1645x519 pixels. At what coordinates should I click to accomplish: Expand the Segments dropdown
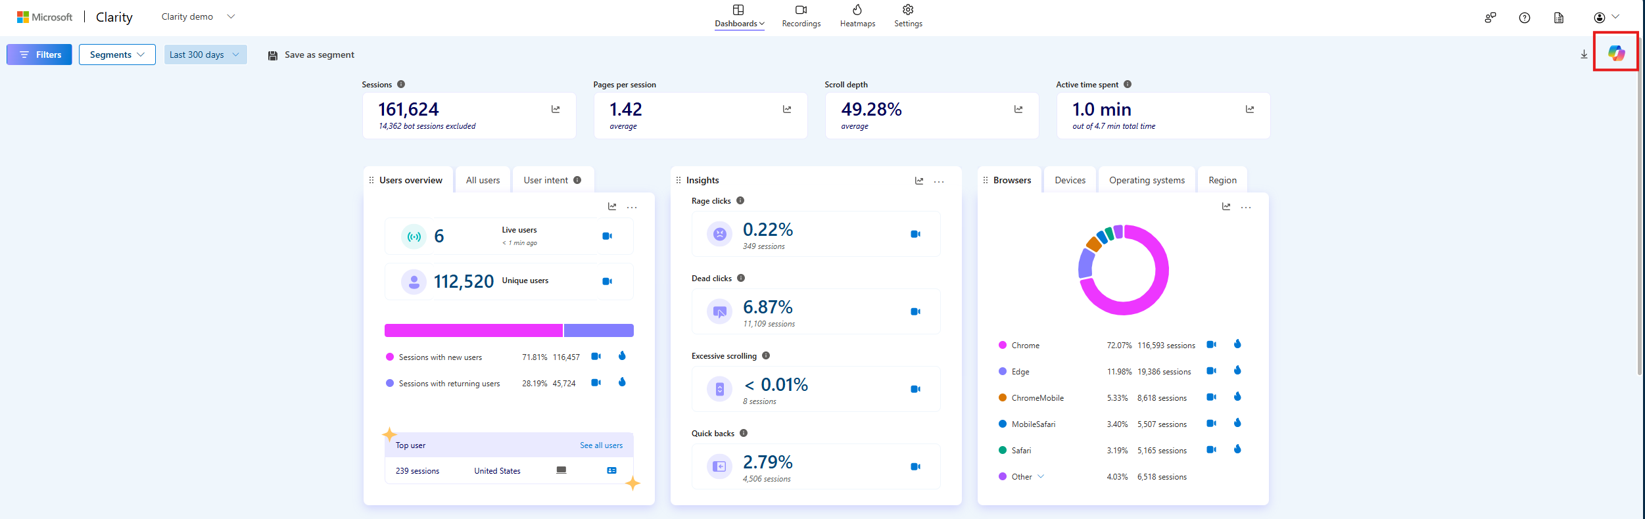(117, 55)
